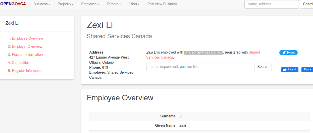Jump to Employee Overview in sidebar
313x133 pixels.
pos(27,38)
